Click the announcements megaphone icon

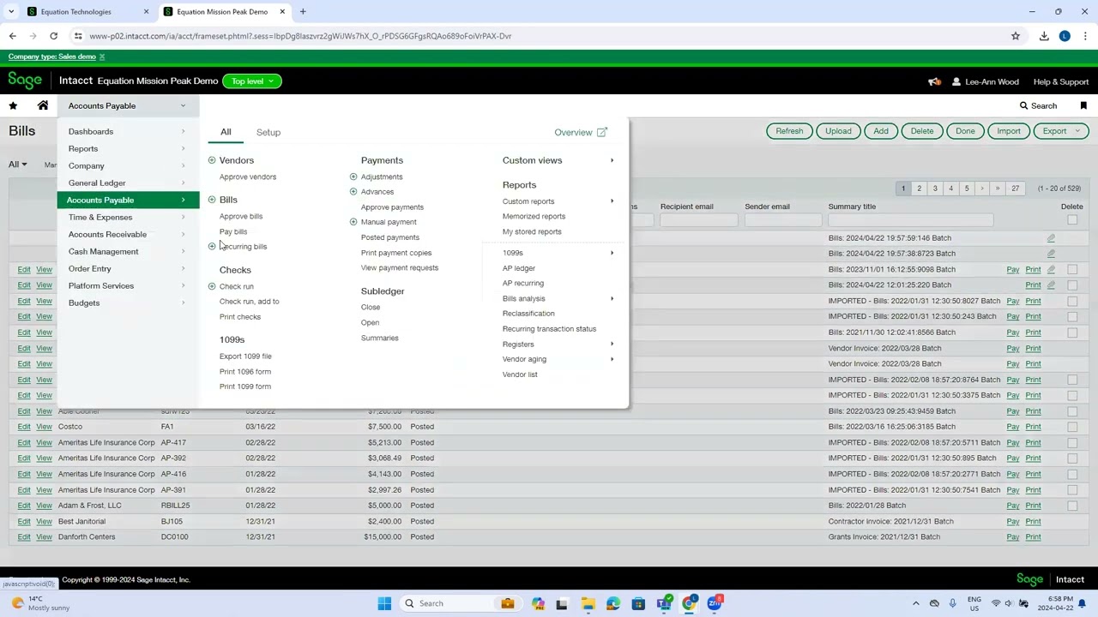934,81
